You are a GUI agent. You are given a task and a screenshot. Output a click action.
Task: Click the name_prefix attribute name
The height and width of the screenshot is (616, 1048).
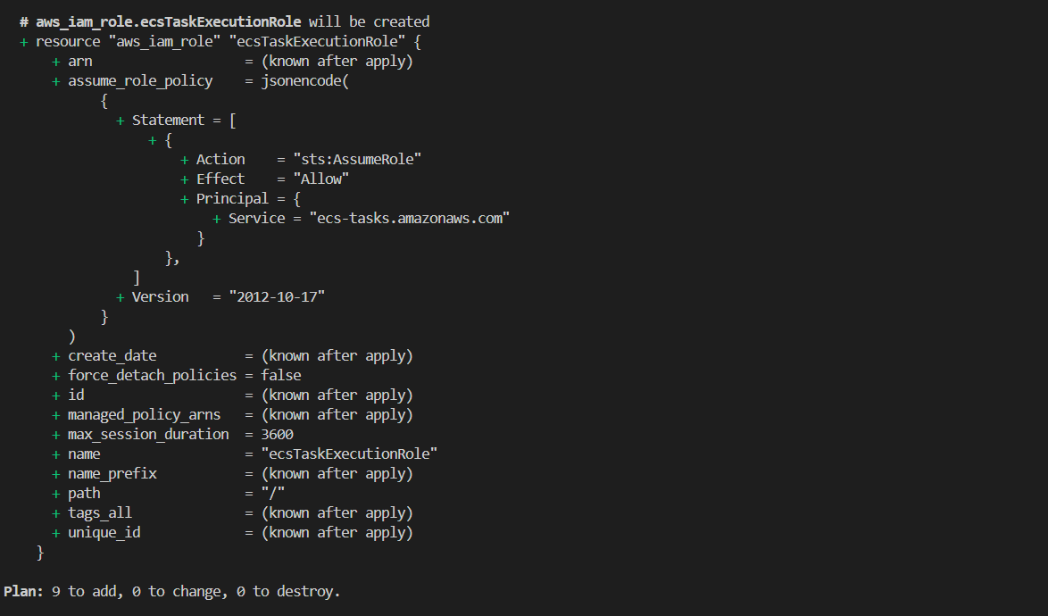click(x=112, y=473)
